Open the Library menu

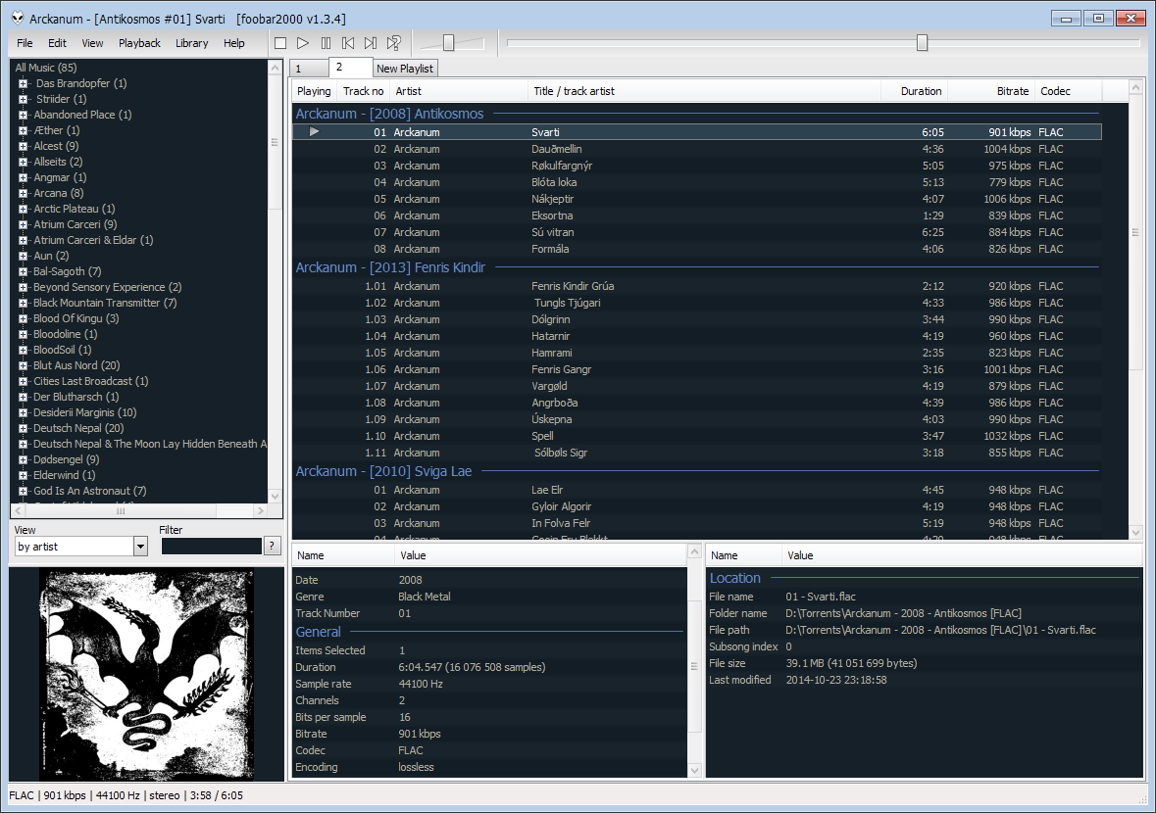pyautogui.click(x=192, y=43)
